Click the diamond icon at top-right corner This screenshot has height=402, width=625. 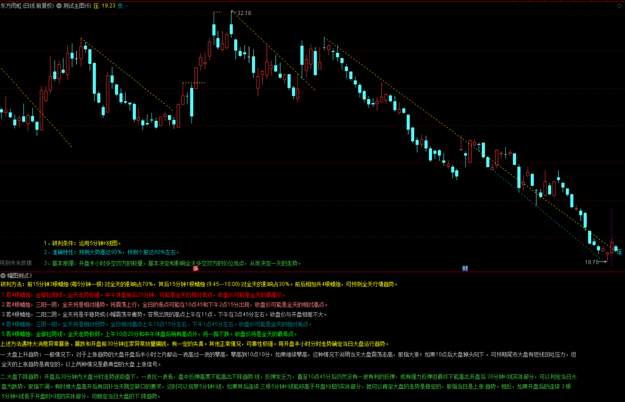pos(619,6)
